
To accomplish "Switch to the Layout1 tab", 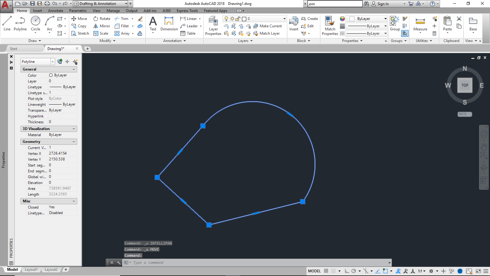I will pos(31,270).
